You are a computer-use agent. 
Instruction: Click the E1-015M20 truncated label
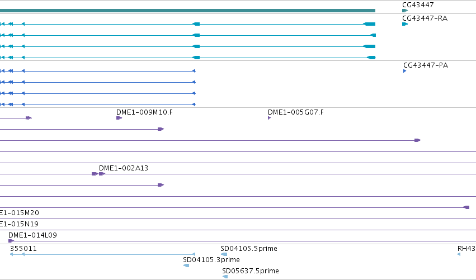pos(20,212)
